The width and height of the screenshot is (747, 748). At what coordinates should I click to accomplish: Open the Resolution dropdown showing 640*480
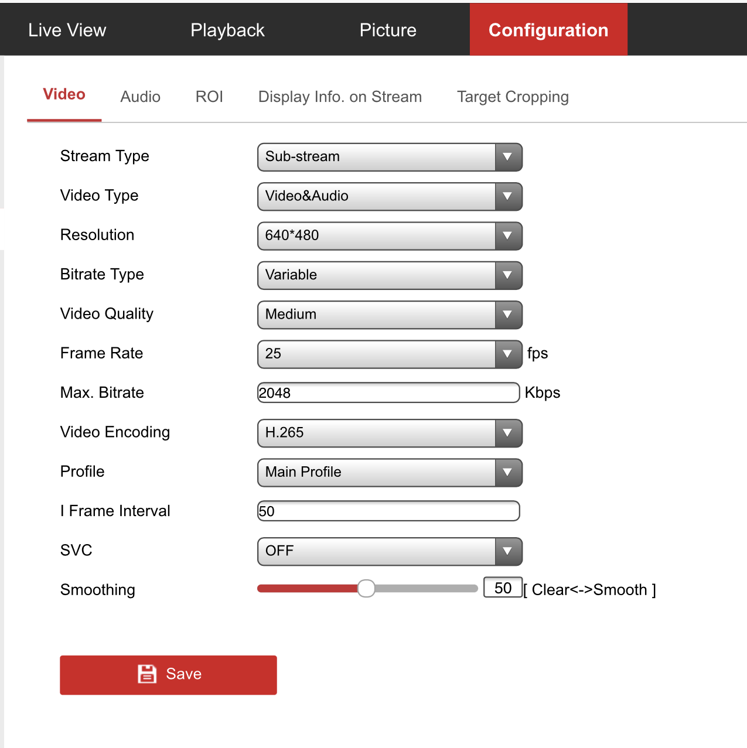(390, 235)
